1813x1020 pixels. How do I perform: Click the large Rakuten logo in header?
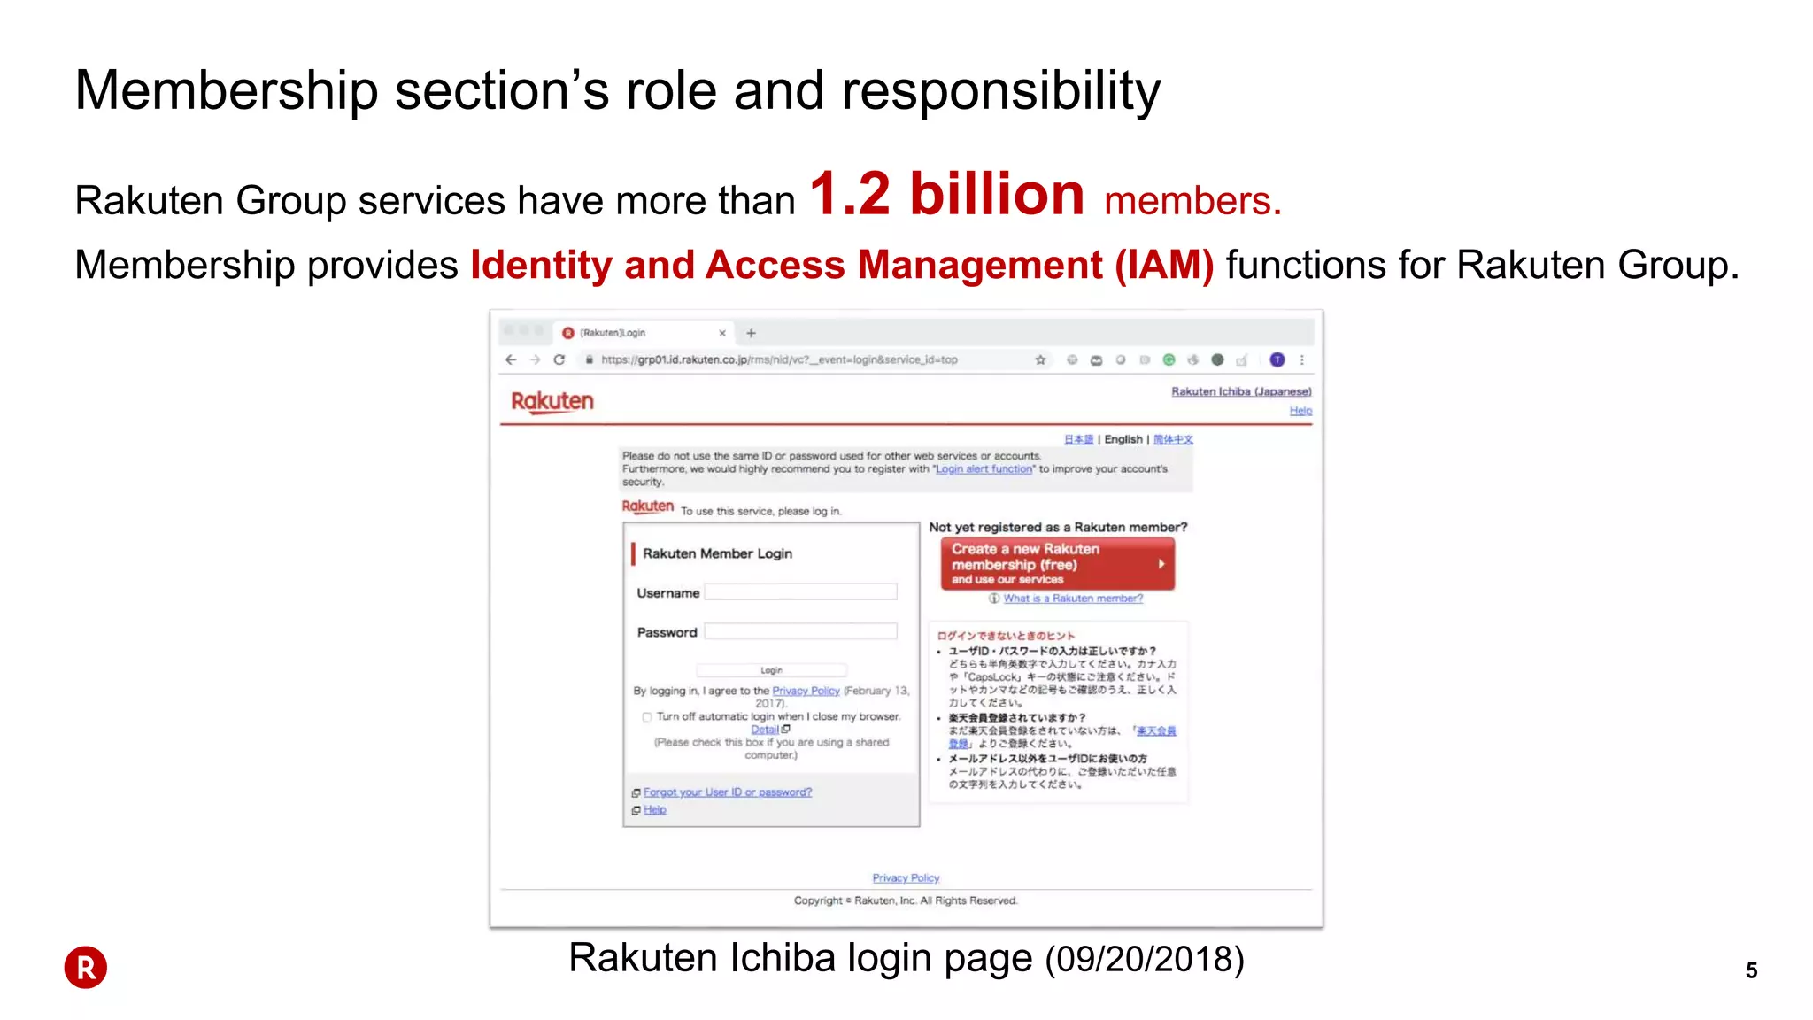552,401
